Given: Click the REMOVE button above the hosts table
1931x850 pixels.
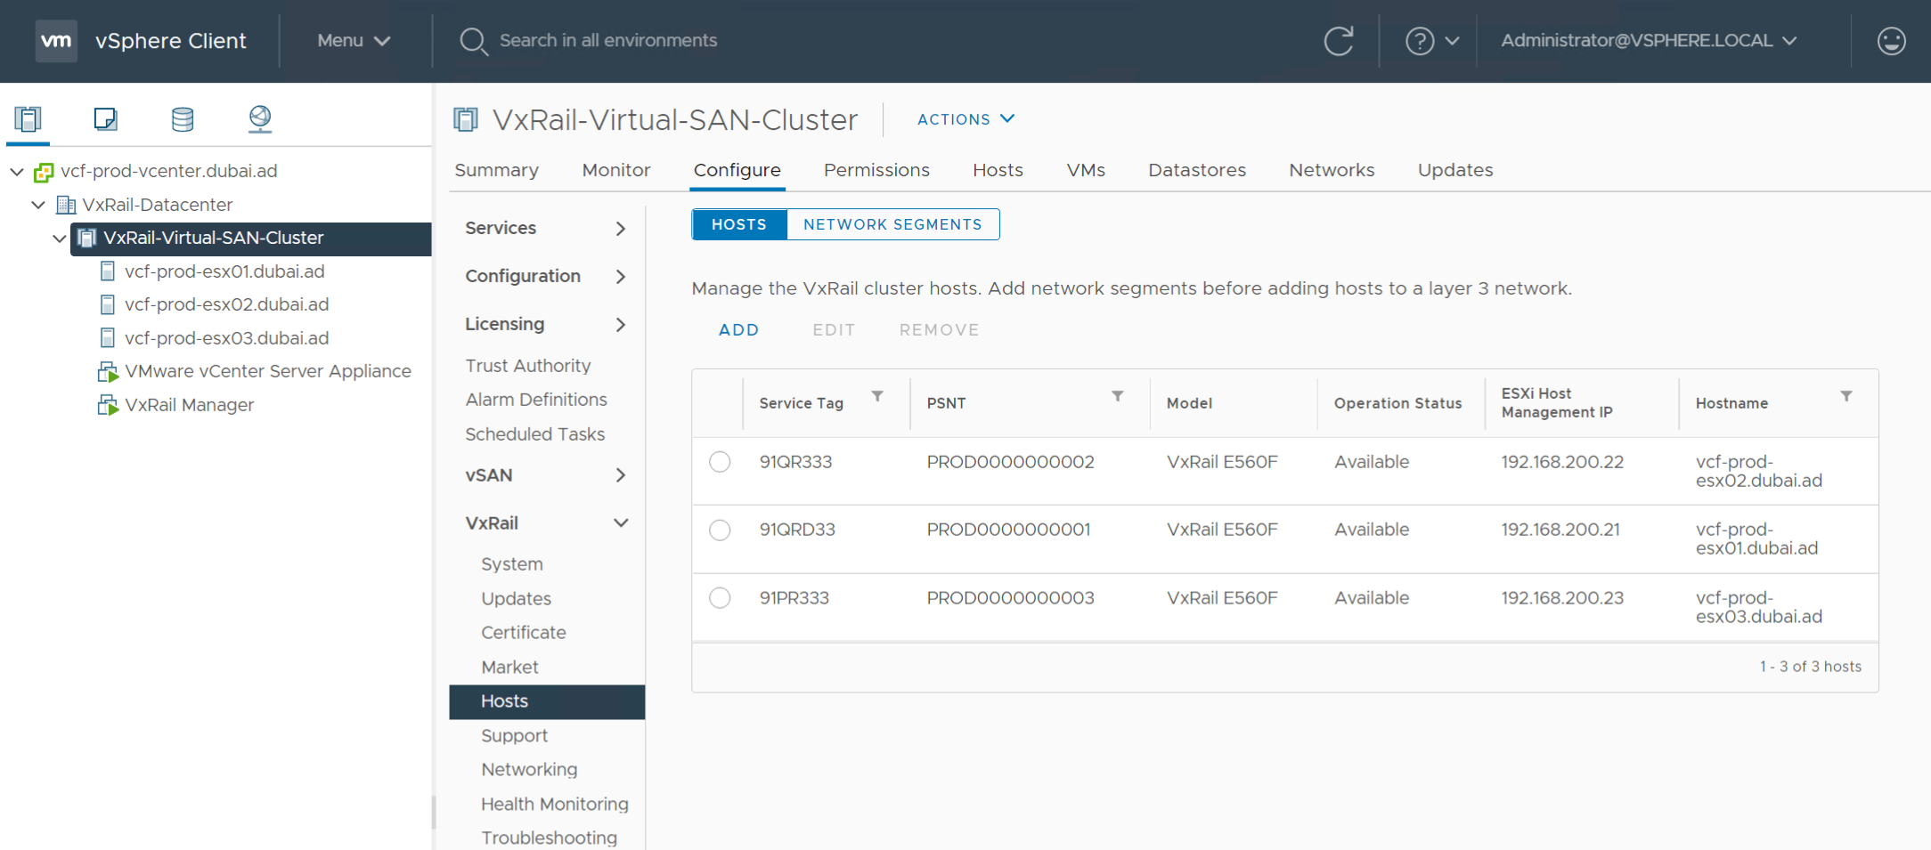Looking at the screenshot, I should (x=939, y=329).
